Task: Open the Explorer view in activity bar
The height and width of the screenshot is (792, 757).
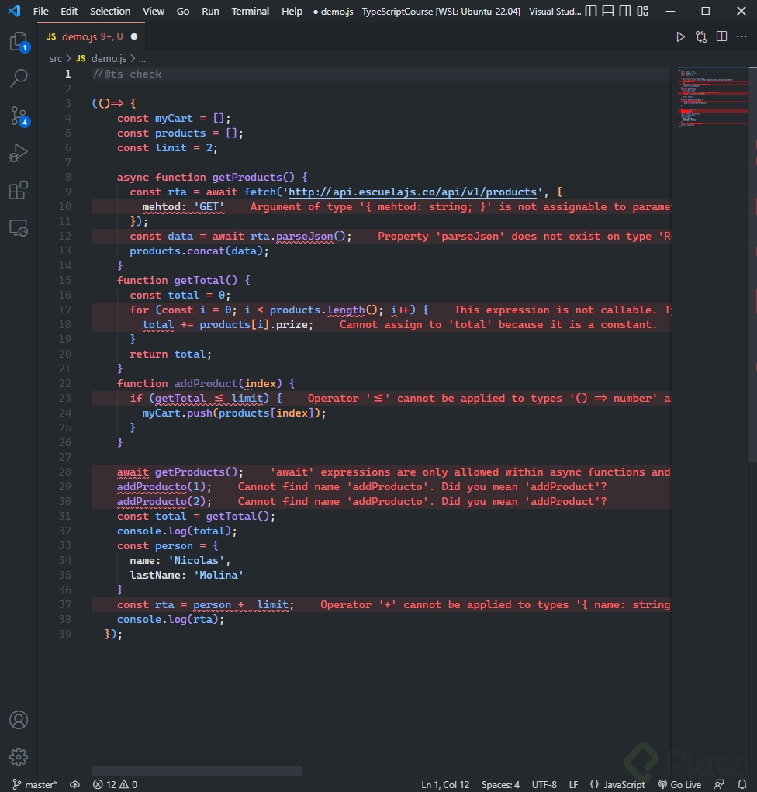Action: point(19,41)
